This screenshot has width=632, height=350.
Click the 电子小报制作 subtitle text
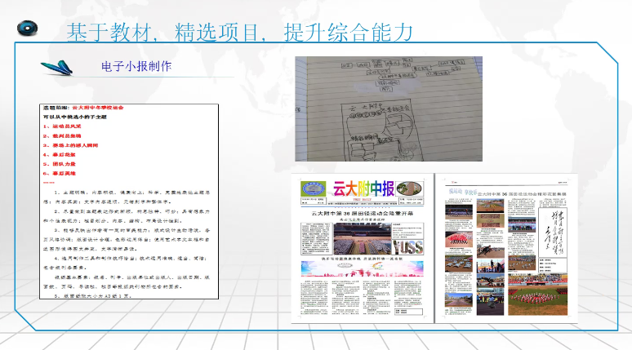coord(136,65)
